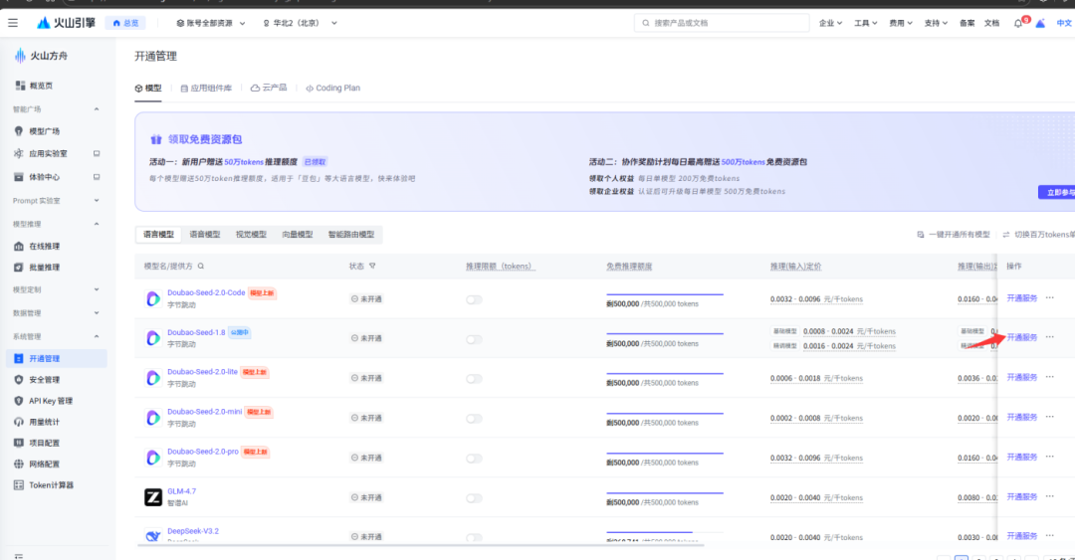The height and width of the screenshot is (560, 1075).
Task: Open 账号全部资源 dropdown
Action: pos(210,23)
